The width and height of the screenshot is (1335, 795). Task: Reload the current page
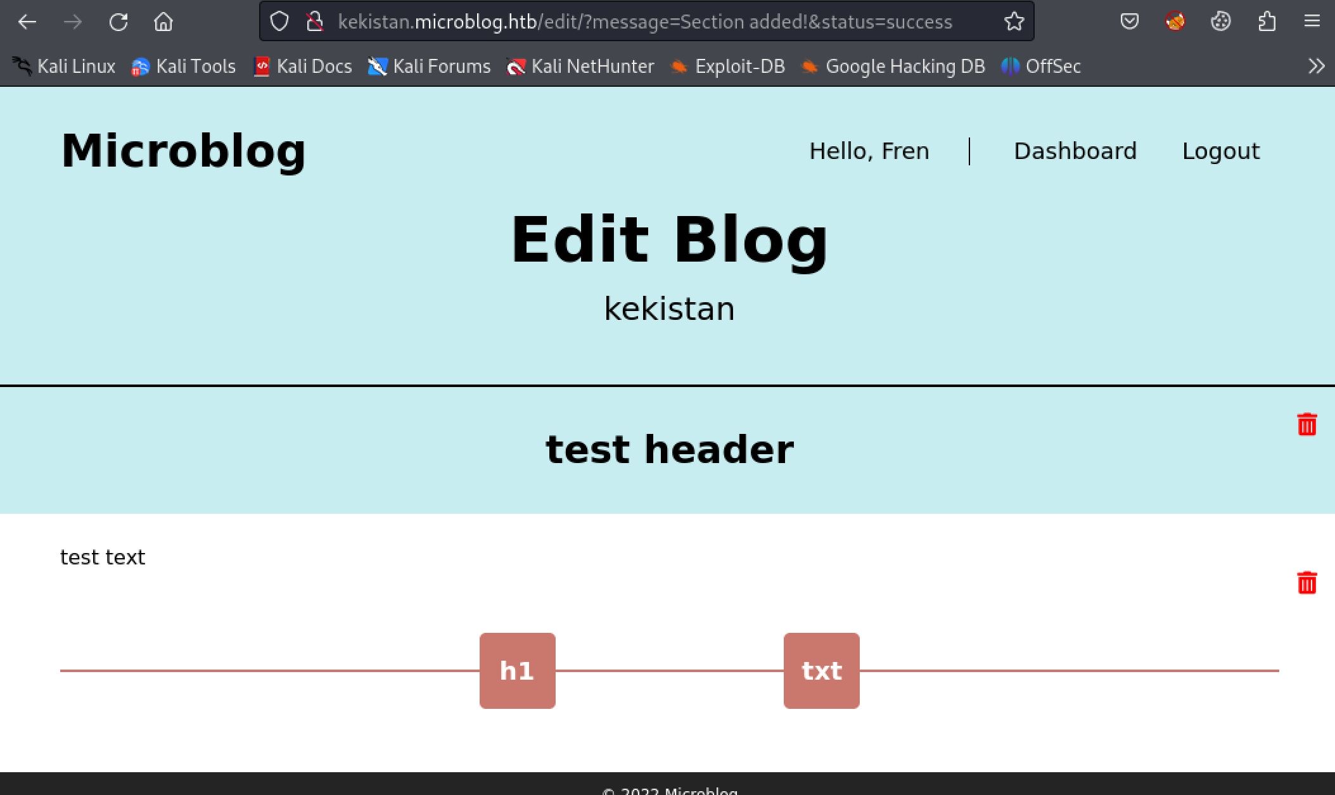pos(118,22)
